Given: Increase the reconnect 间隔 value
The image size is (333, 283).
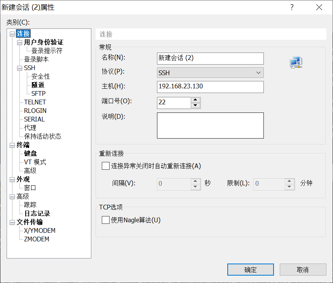Looking at the screenshot, I should 195,182.
